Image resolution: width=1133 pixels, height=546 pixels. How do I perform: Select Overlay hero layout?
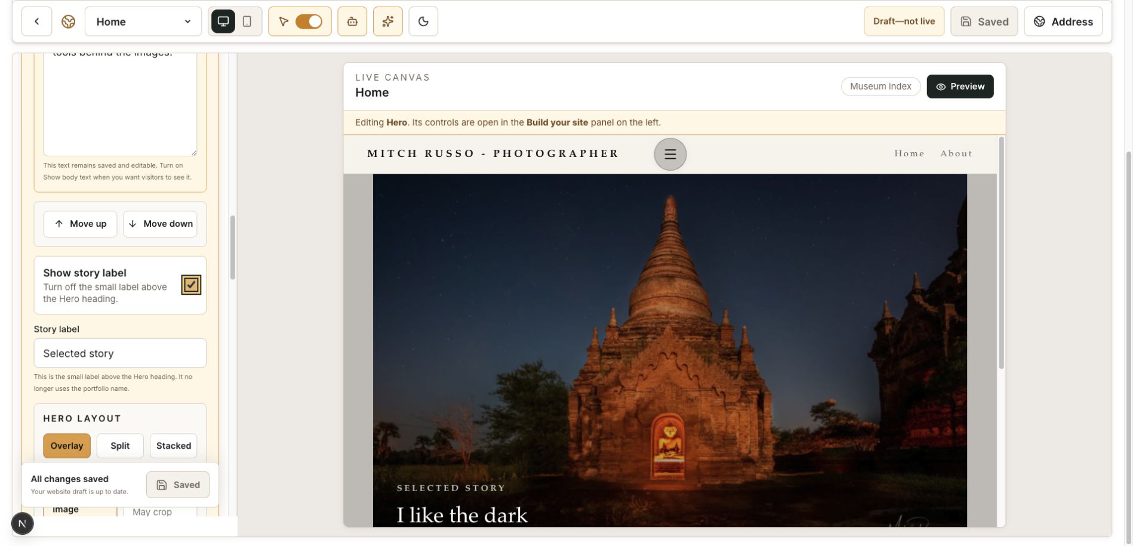coord(67,446)
